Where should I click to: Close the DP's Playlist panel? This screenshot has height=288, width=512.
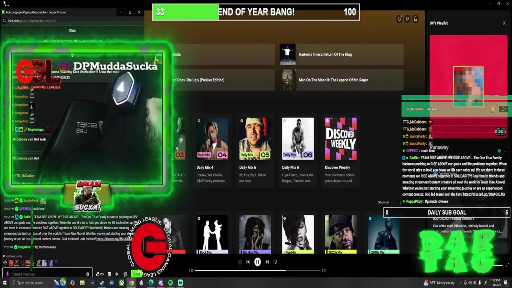click(504, 23)
